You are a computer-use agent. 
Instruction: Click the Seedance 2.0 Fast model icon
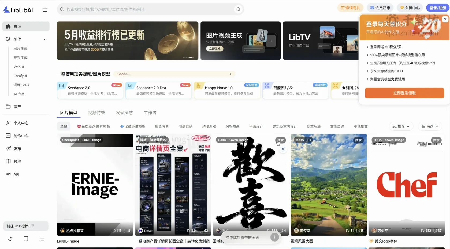(x=130, y=86)
